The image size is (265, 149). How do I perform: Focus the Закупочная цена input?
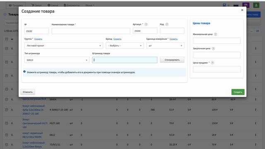pos(217,55)
